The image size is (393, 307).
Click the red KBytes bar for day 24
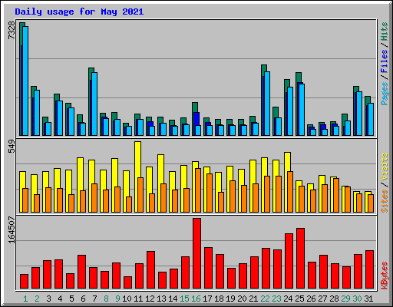click(289, 261)
